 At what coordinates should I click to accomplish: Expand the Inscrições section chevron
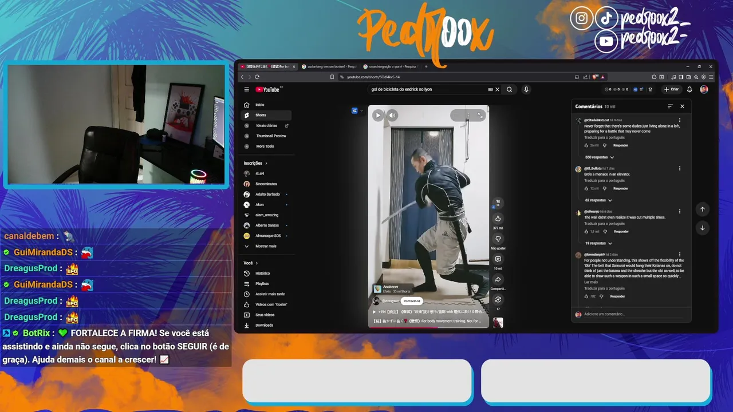[266, 163]
